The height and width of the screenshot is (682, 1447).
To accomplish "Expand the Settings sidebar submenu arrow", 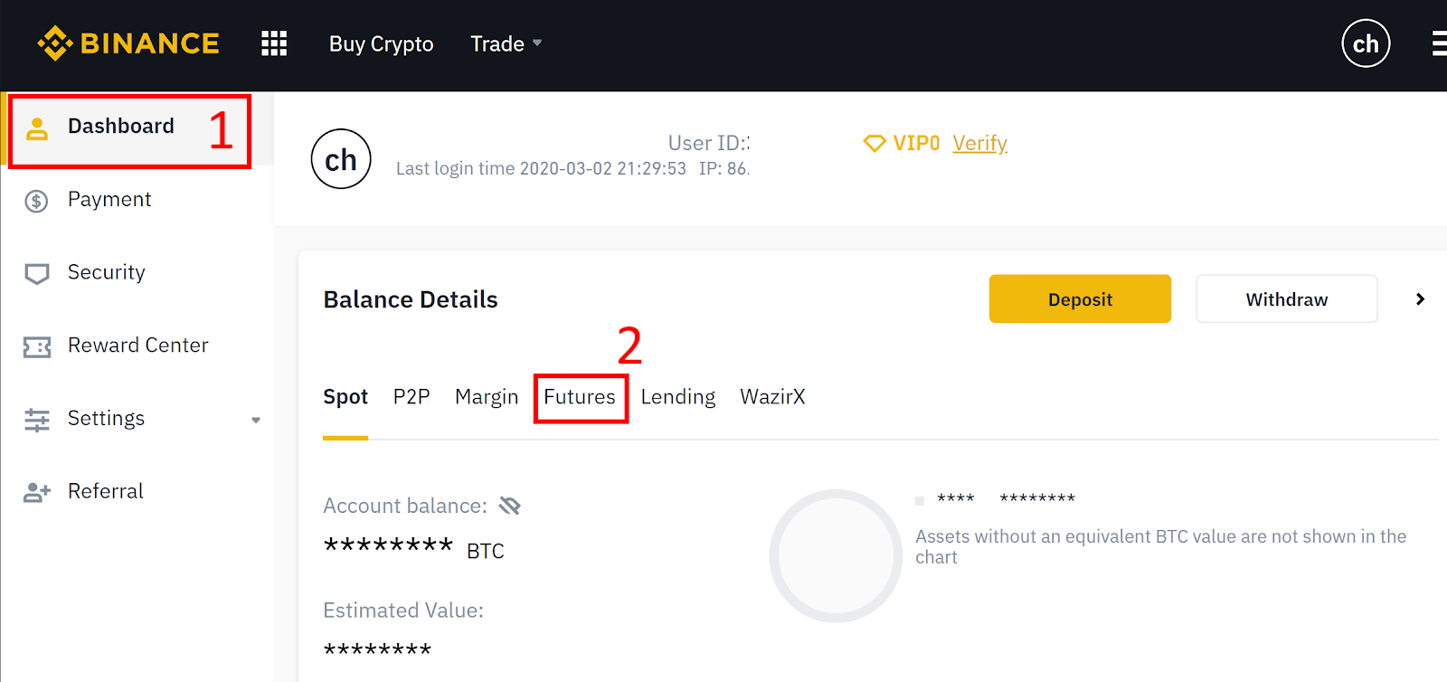I will (256, 420).
